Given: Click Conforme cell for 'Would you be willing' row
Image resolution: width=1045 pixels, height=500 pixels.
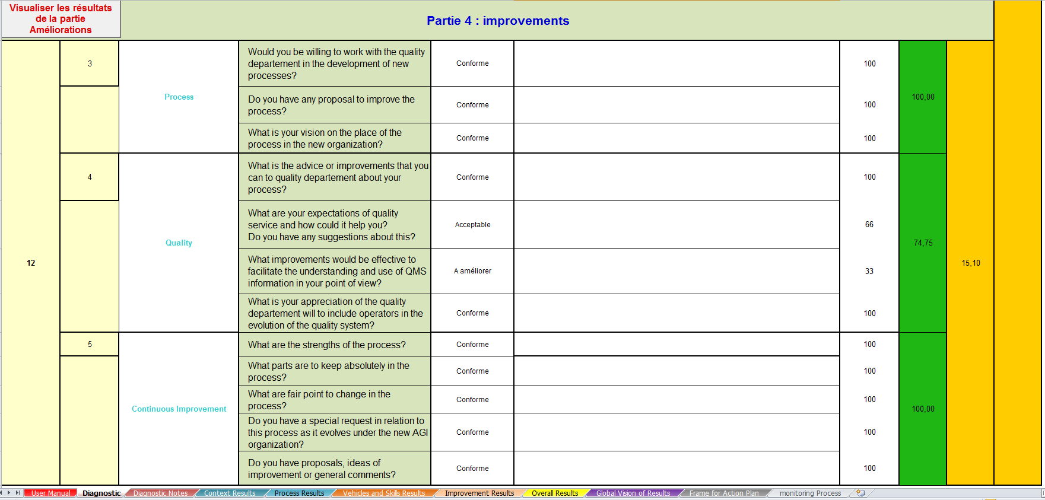Looking at the screenshot, I should tap(472, 63).
